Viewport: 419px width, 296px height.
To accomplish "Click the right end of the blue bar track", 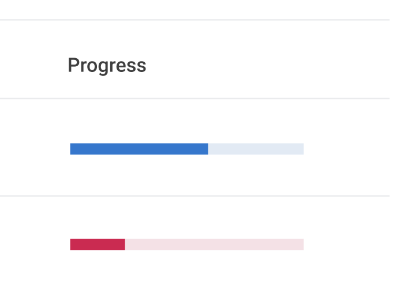I will [302, 149].
